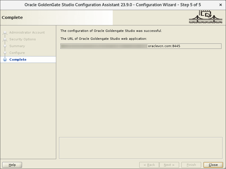
Task: Select the Summary step in sidebar
Action: coord(17,46)
